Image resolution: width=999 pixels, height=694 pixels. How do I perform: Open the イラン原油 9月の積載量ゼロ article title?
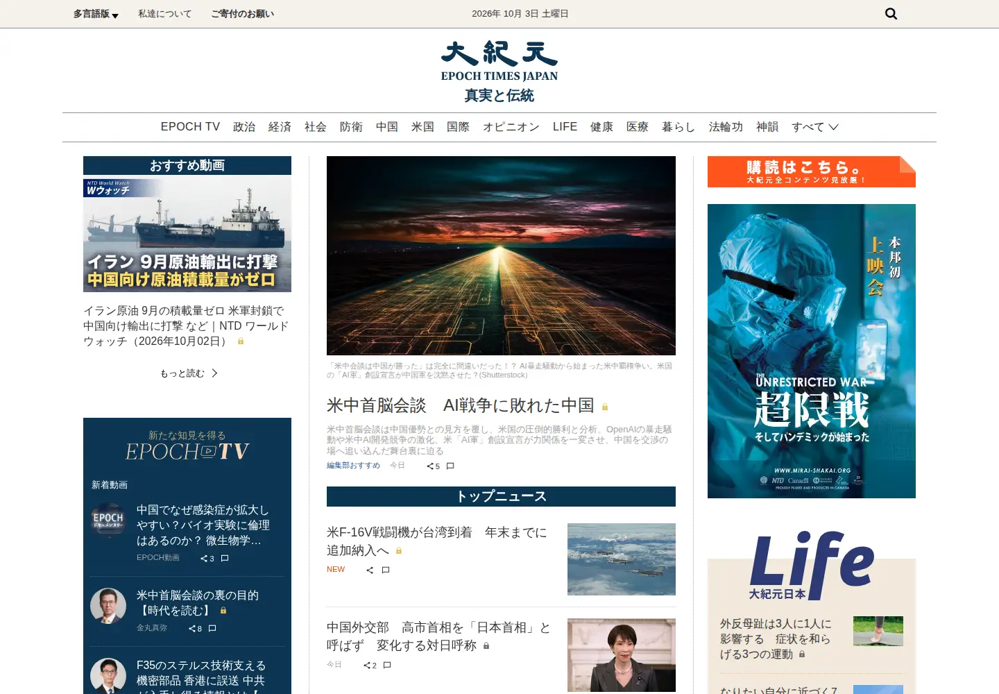point(186,325)
